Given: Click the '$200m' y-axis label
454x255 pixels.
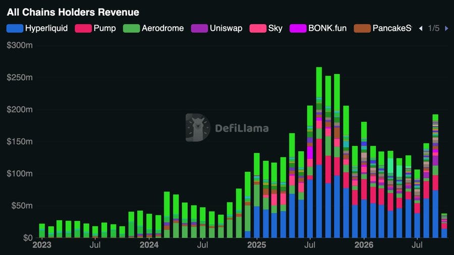Looking at the screenshot, I should pyautogui.click(x=20, y=109).
